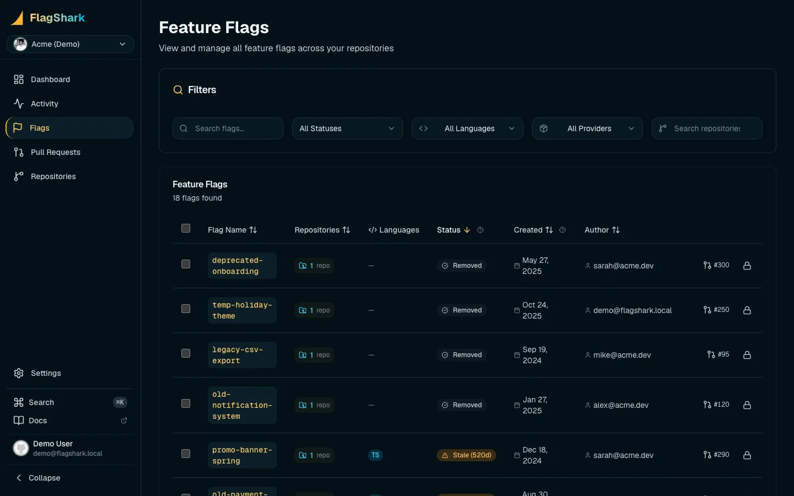This screenshot has height=496, width=794.
Task: Open Search command palette
Action: point(69,402)
